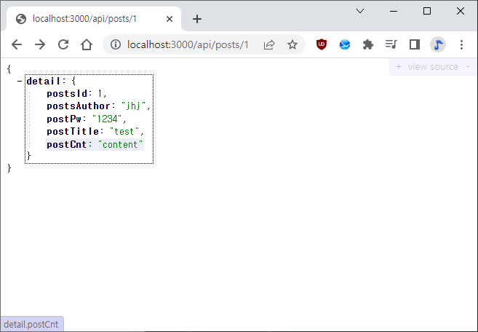478x332 pixels.
Task: Close the browser window
Action: click(461, 12)
